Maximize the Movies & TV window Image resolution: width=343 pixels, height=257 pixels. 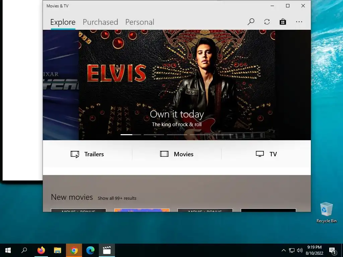[x=288, y=6]
